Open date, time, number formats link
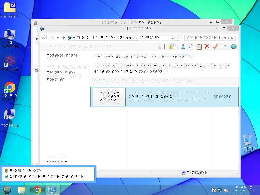Viewport: 260px width, 195px height. (x=64, y=76)
